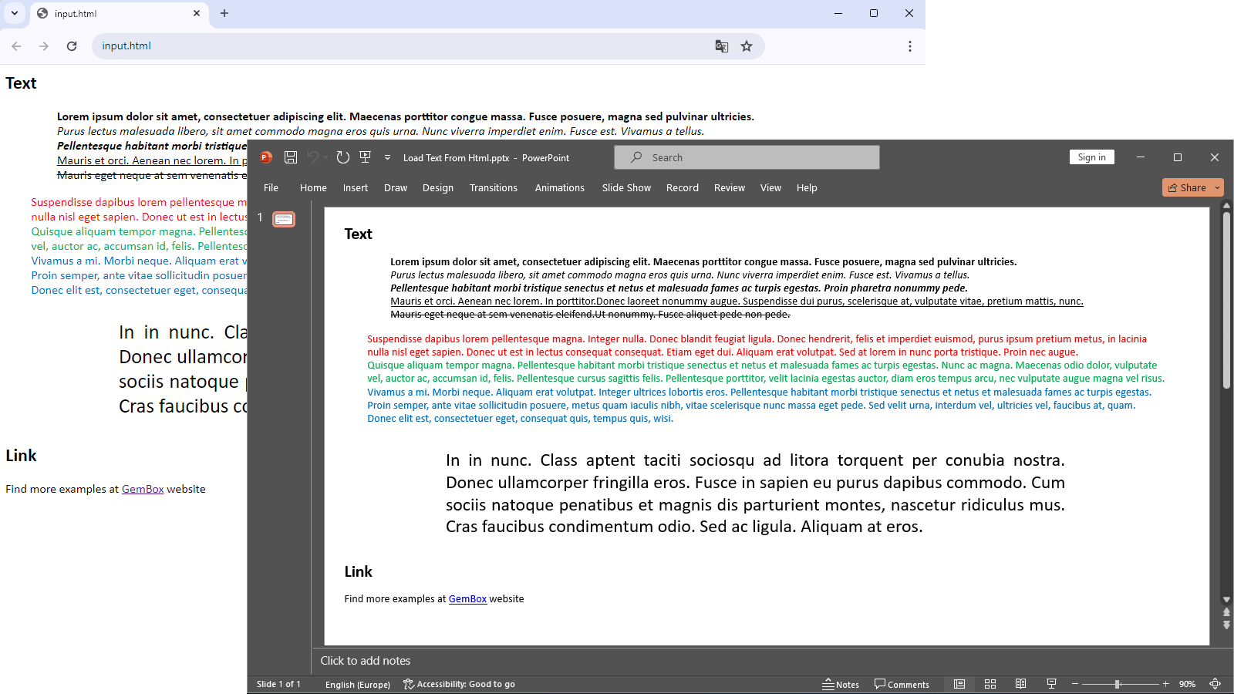
Task: Click the Redo/Repeat icon in title bar
Action: tap(343, 157)
